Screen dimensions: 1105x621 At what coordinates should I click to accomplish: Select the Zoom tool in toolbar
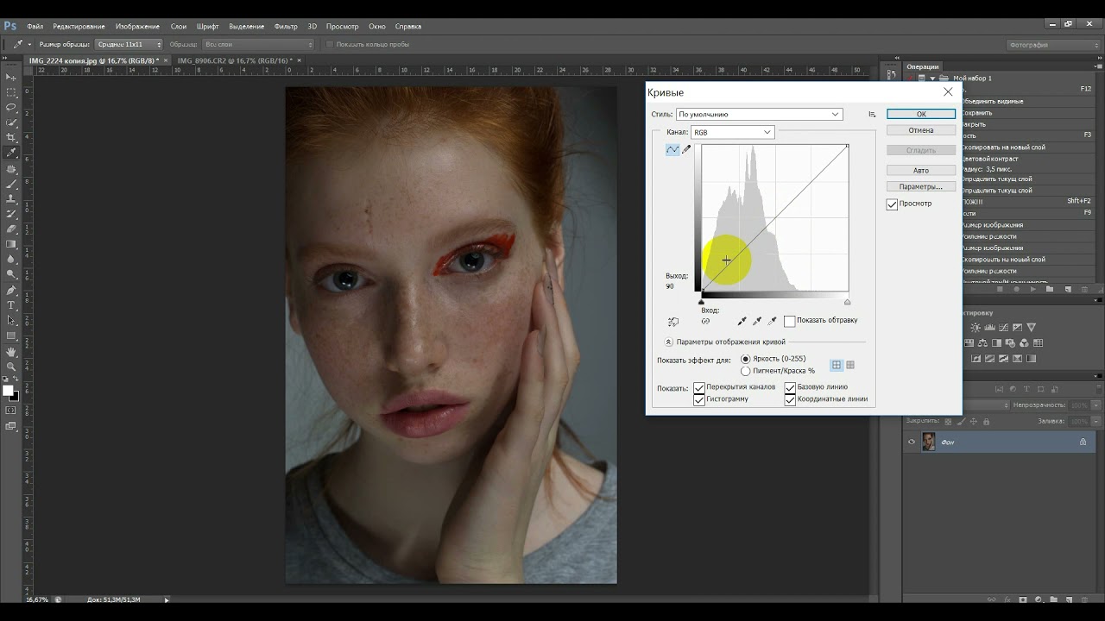[x=11, y=367]
